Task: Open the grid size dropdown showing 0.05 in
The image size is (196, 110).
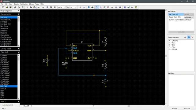Action: click(x=75, y=7)
